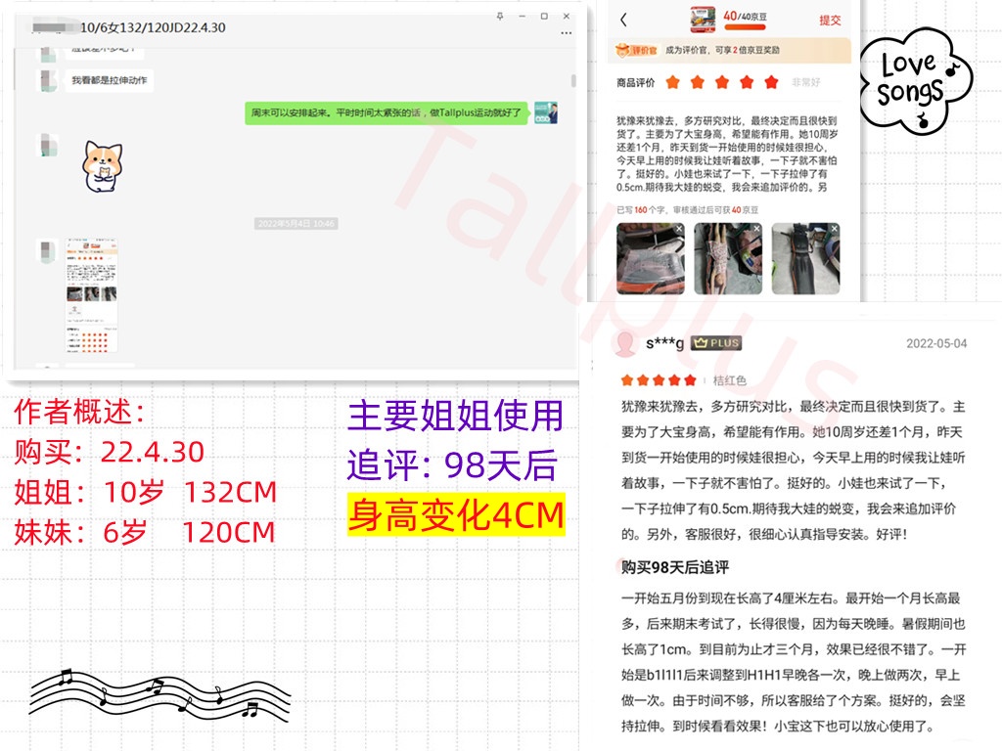The width and height of the screenshot is (1002, 751).
Task: Click the green Tallplus message bubble
Action: [386, 112]
